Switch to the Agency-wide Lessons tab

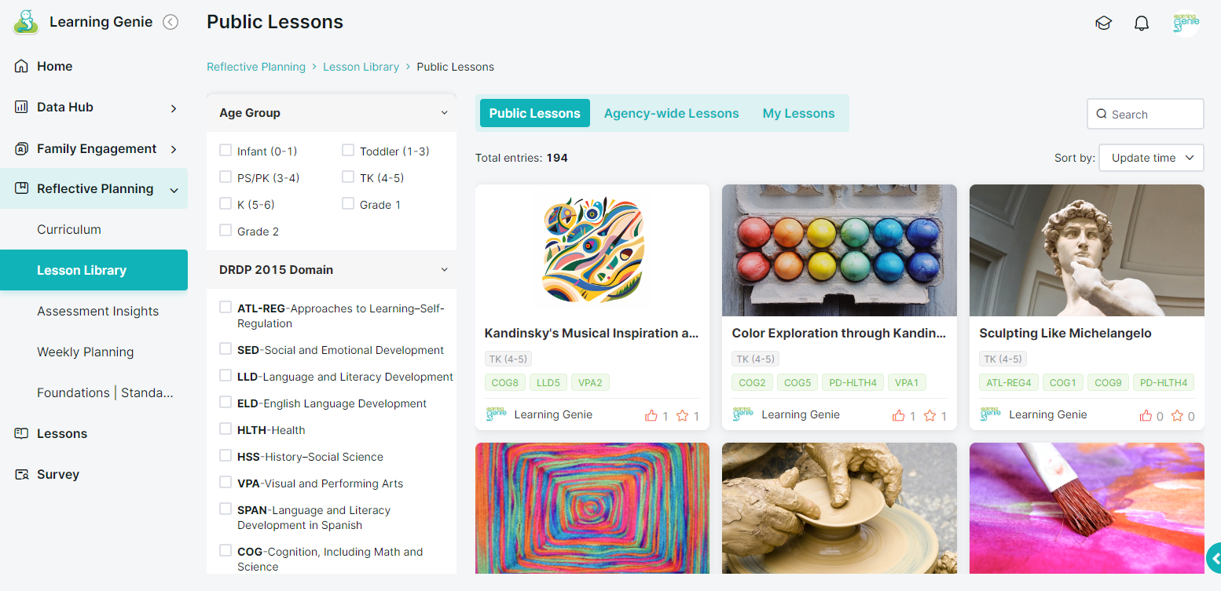(x=671, y=113)
